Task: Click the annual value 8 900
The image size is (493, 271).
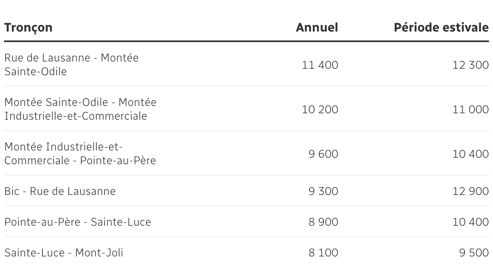Action: 323,222
